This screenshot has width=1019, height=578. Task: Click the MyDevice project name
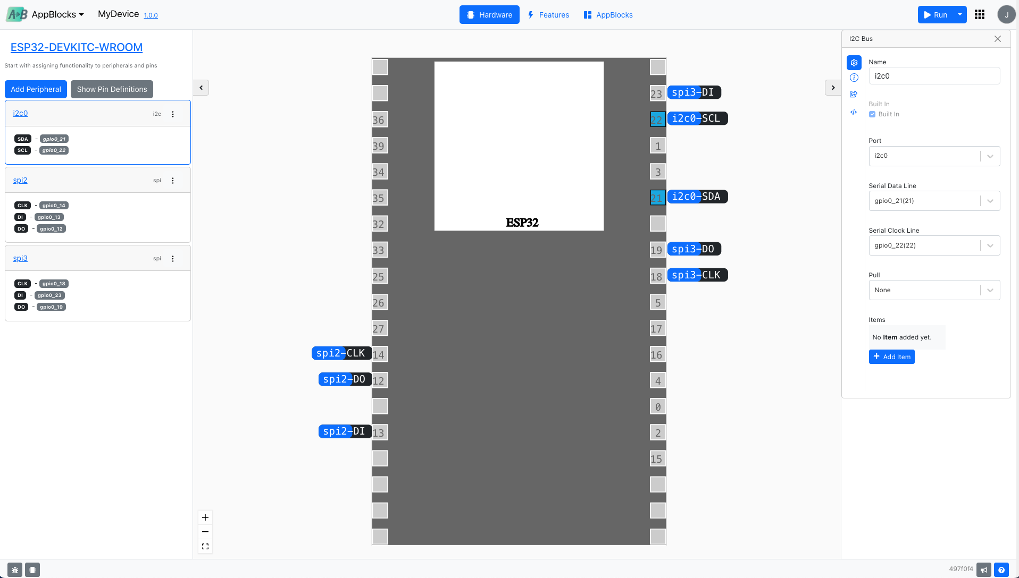[118, 14]
